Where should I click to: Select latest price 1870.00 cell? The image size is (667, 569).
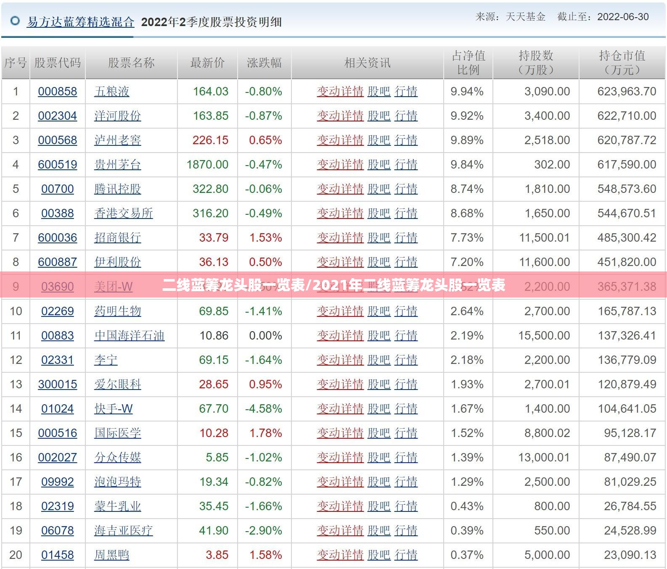208,164
